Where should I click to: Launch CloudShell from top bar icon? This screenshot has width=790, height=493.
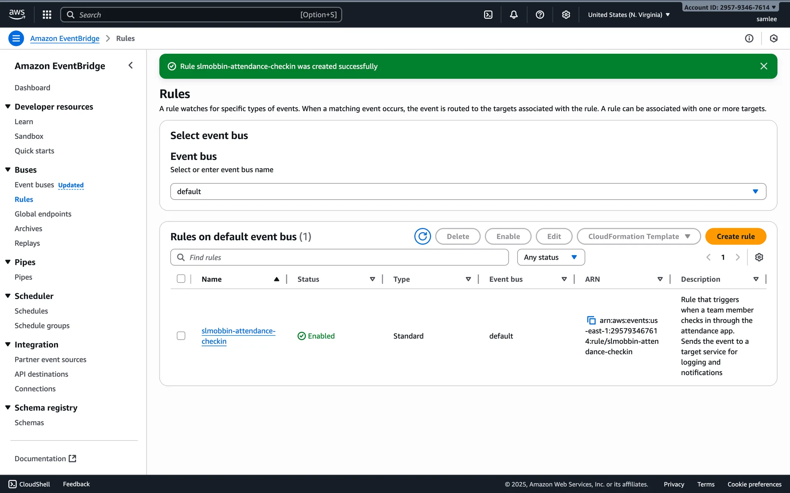coord(488,15)
